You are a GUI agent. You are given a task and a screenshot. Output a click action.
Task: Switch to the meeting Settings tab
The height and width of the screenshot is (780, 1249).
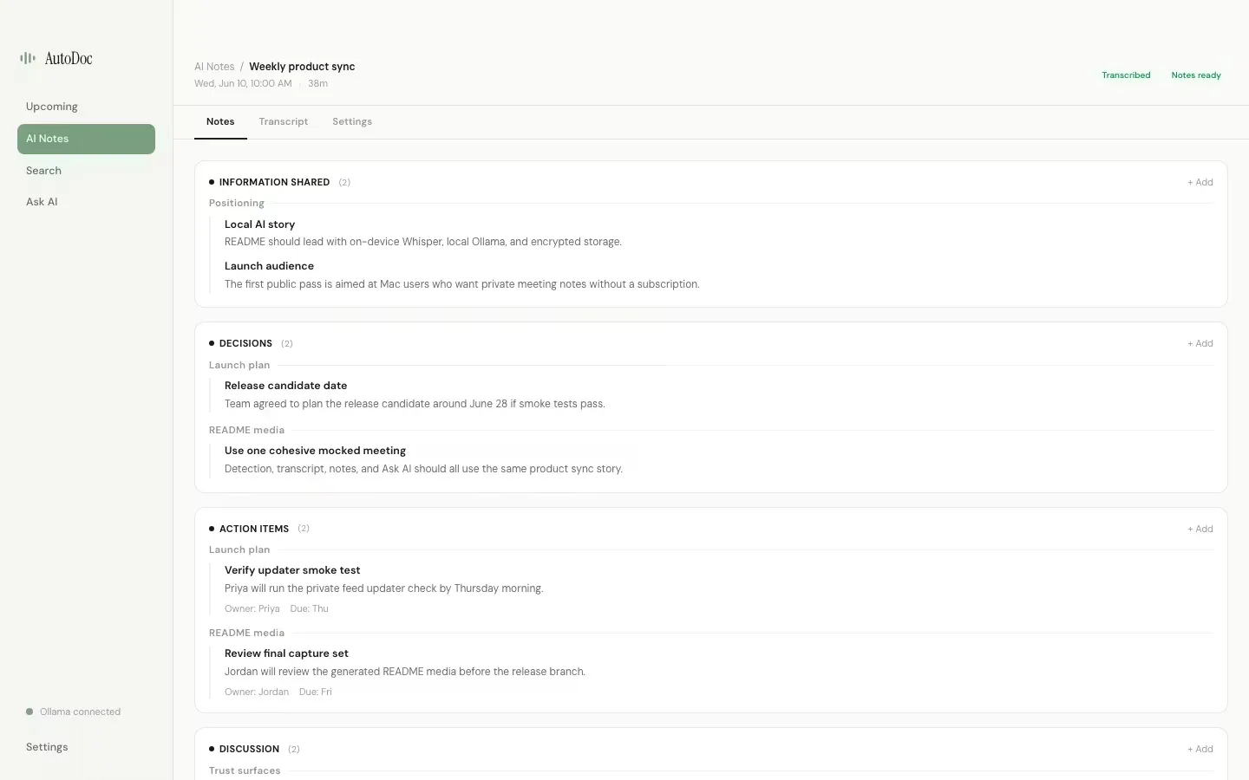352,121
